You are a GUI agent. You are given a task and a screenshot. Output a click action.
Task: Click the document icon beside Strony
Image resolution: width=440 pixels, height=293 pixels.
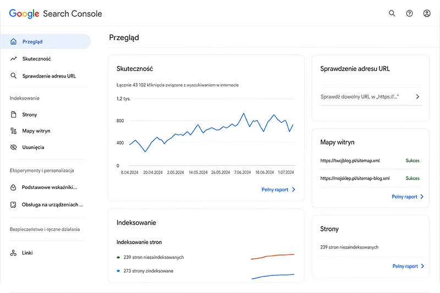(x=13, y=114)
